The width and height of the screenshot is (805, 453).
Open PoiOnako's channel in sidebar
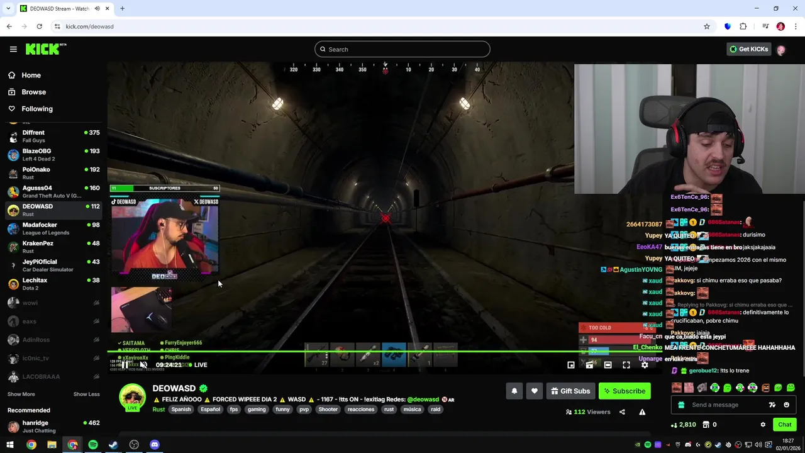(53, 173)
